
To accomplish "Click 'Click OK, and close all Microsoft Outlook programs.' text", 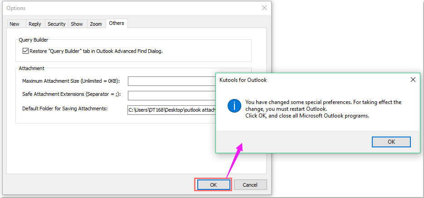I will point(307,116).
